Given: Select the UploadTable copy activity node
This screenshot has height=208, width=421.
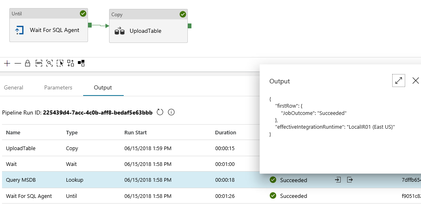Looking at the screenshot, I should [x=148, y=31].
